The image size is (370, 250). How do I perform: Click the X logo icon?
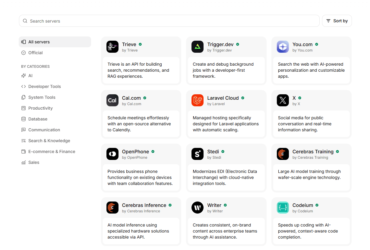[283, 100]
